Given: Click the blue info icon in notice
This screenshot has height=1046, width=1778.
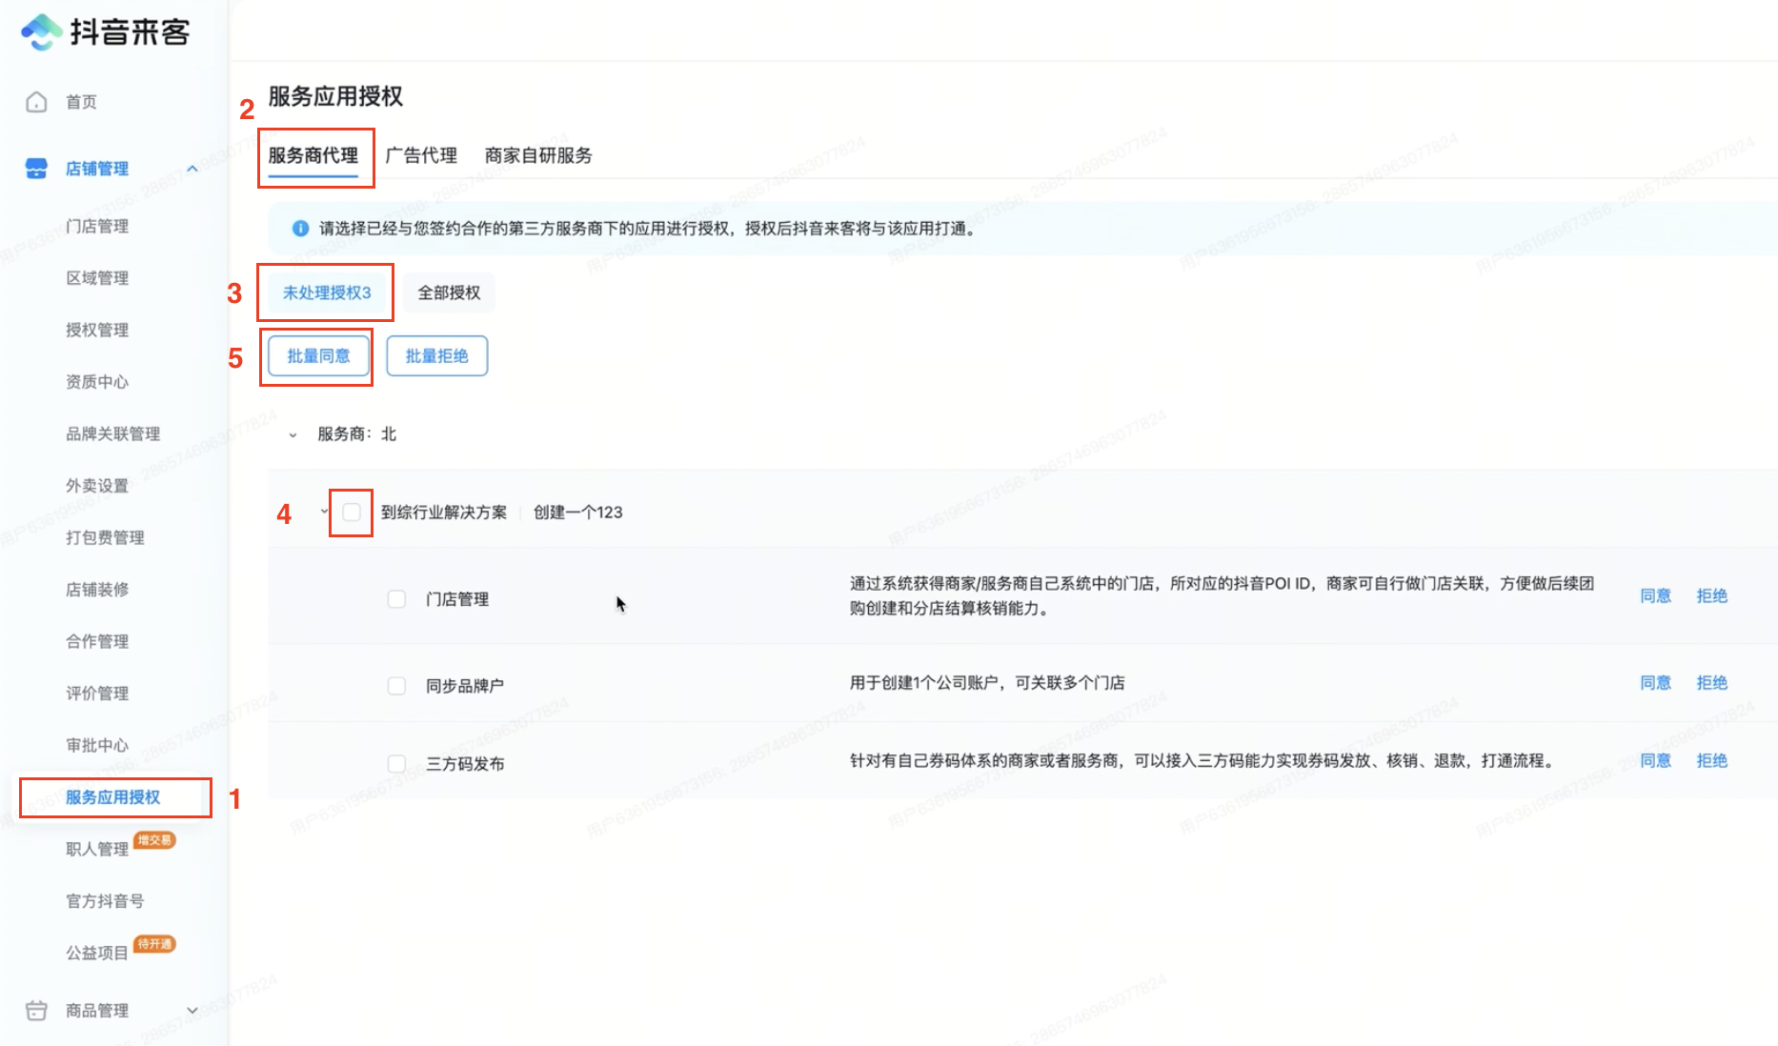Looking at the screenshot, I should coord(300,229).
